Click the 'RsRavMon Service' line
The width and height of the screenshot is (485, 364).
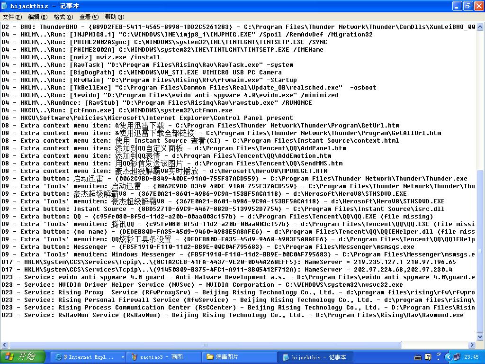click(x=233, y=315)
